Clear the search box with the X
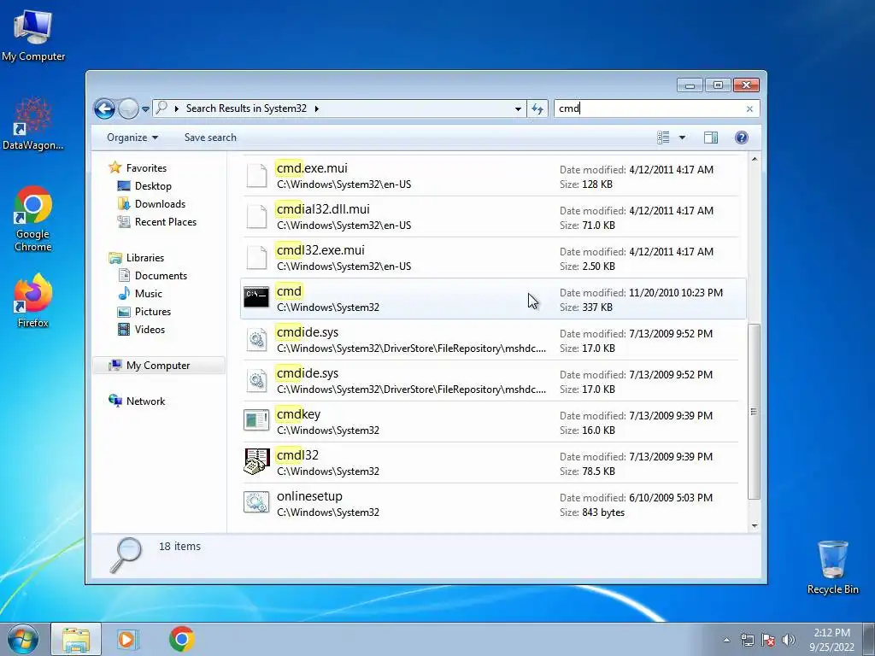 749,108
